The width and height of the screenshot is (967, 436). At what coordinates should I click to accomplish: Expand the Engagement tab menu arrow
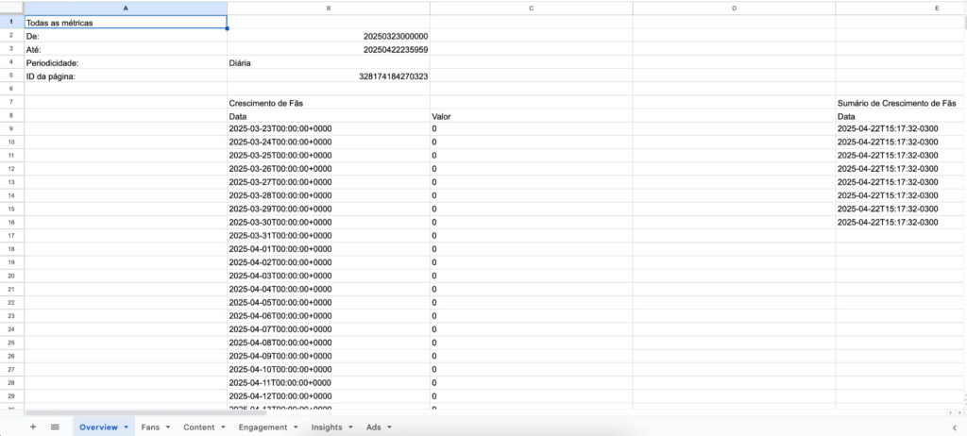pos(297,428)
